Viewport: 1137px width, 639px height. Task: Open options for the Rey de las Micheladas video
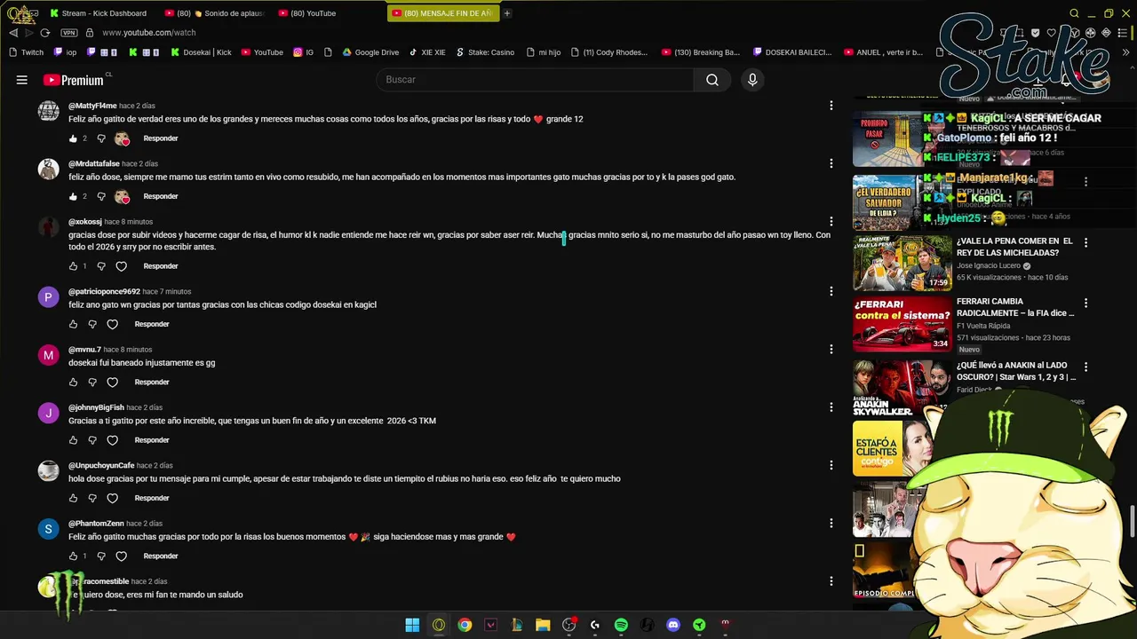click(x=1085, y=242)
